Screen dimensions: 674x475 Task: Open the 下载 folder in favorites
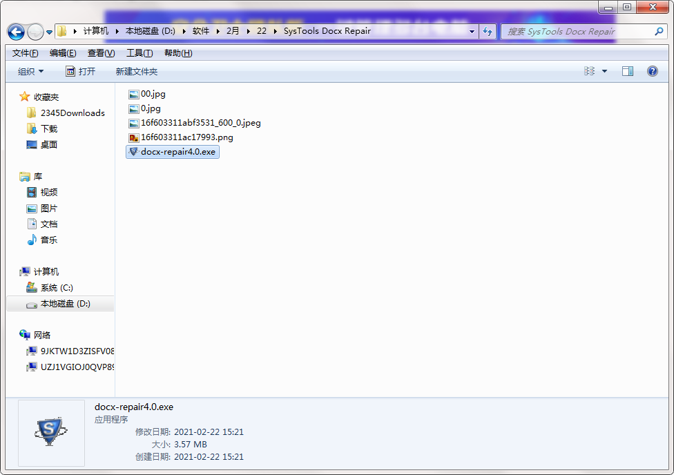[48, 129]
